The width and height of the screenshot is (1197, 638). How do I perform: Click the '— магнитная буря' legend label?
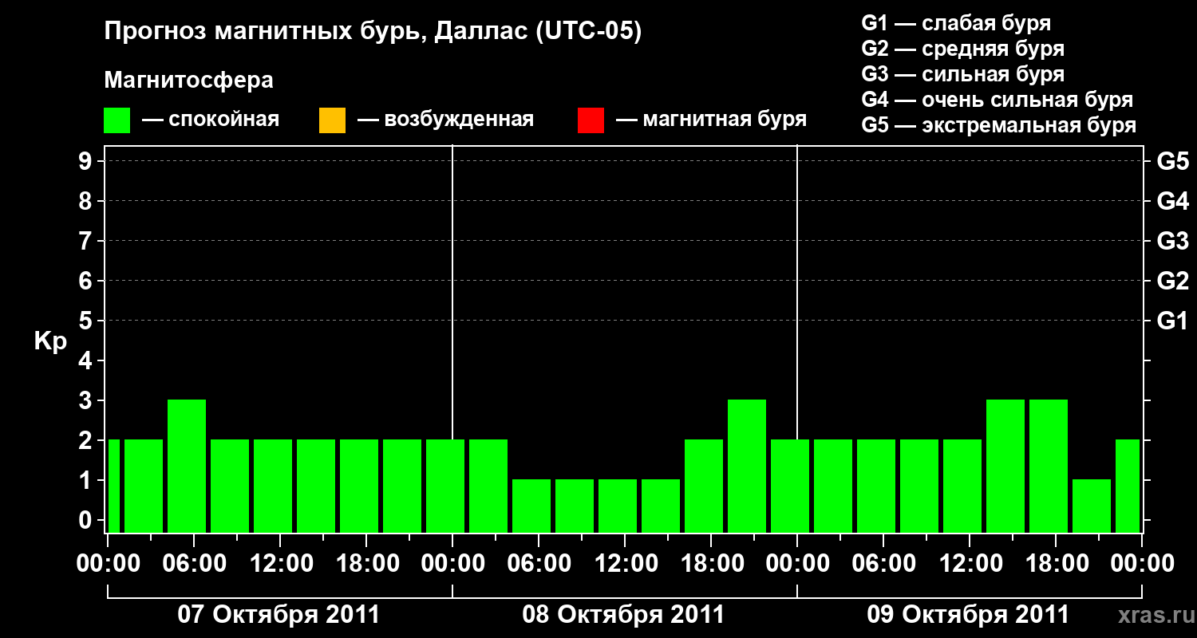711,120
